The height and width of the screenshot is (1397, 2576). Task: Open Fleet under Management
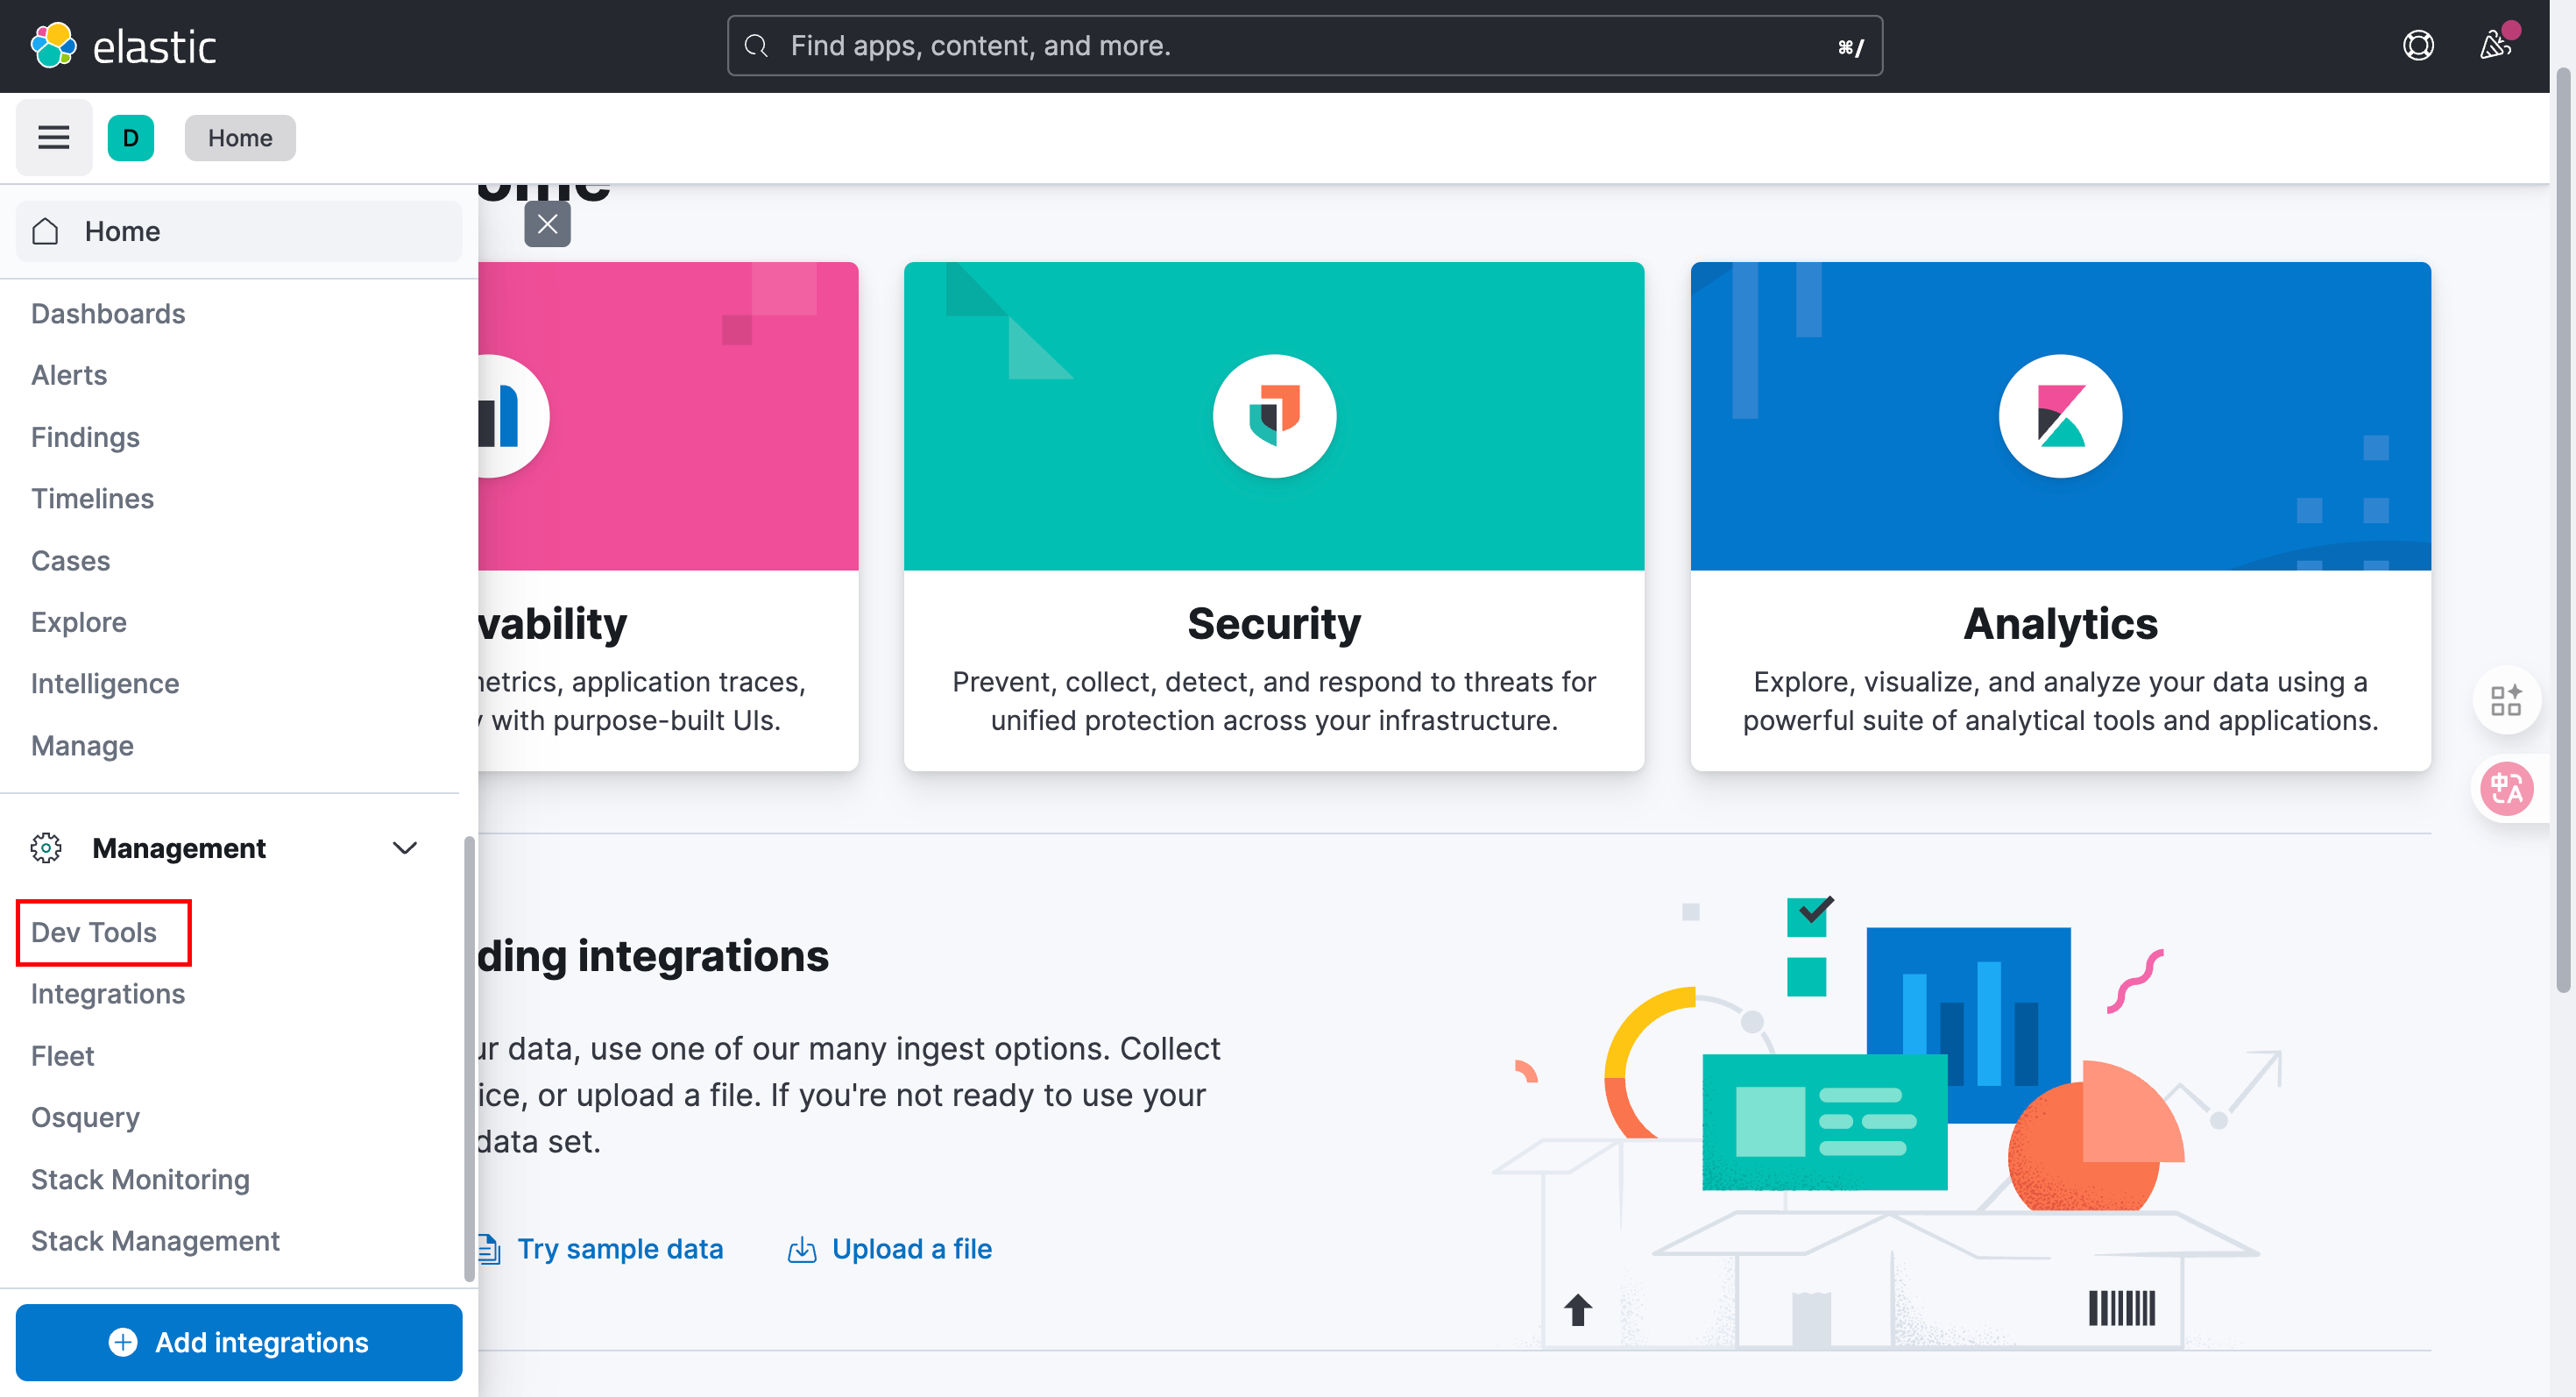(x=62, y=1055)
